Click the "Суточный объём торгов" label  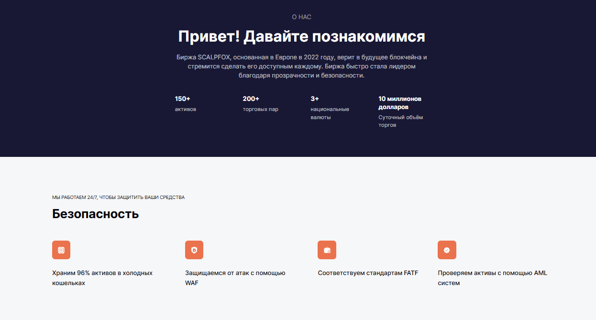point(401,121)
